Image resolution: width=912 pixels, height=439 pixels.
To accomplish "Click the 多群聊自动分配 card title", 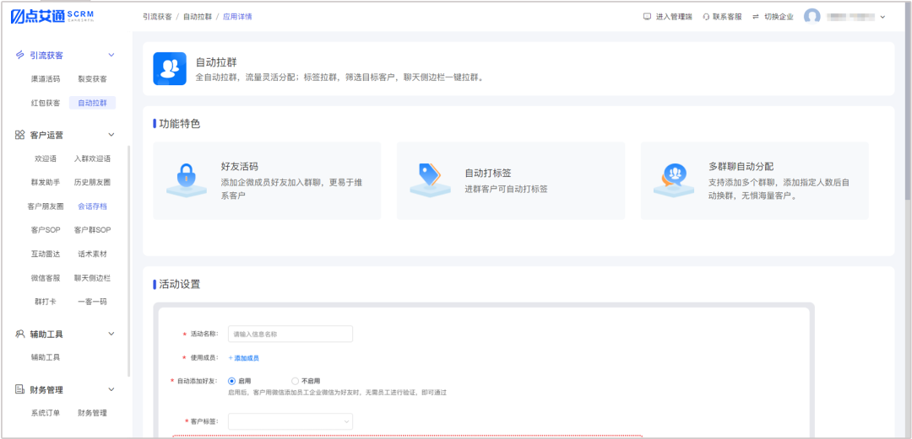I will click(x=741, y=166).
